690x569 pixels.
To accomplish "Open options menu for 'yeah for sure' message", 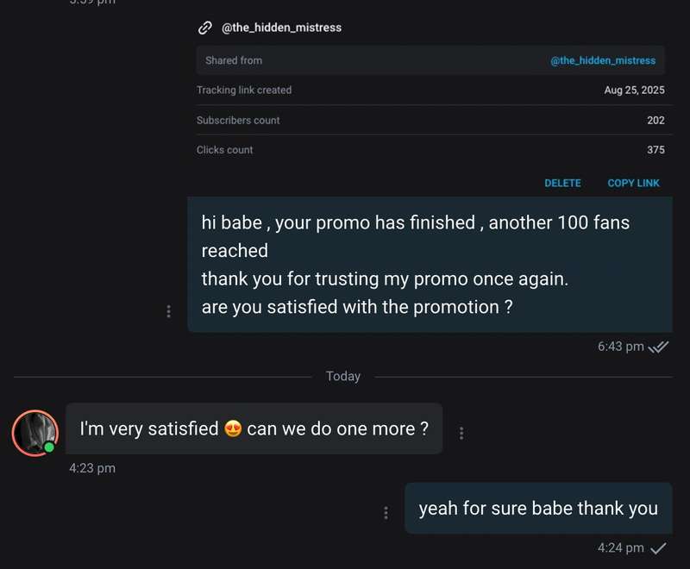I will click(x=386, y=513).
